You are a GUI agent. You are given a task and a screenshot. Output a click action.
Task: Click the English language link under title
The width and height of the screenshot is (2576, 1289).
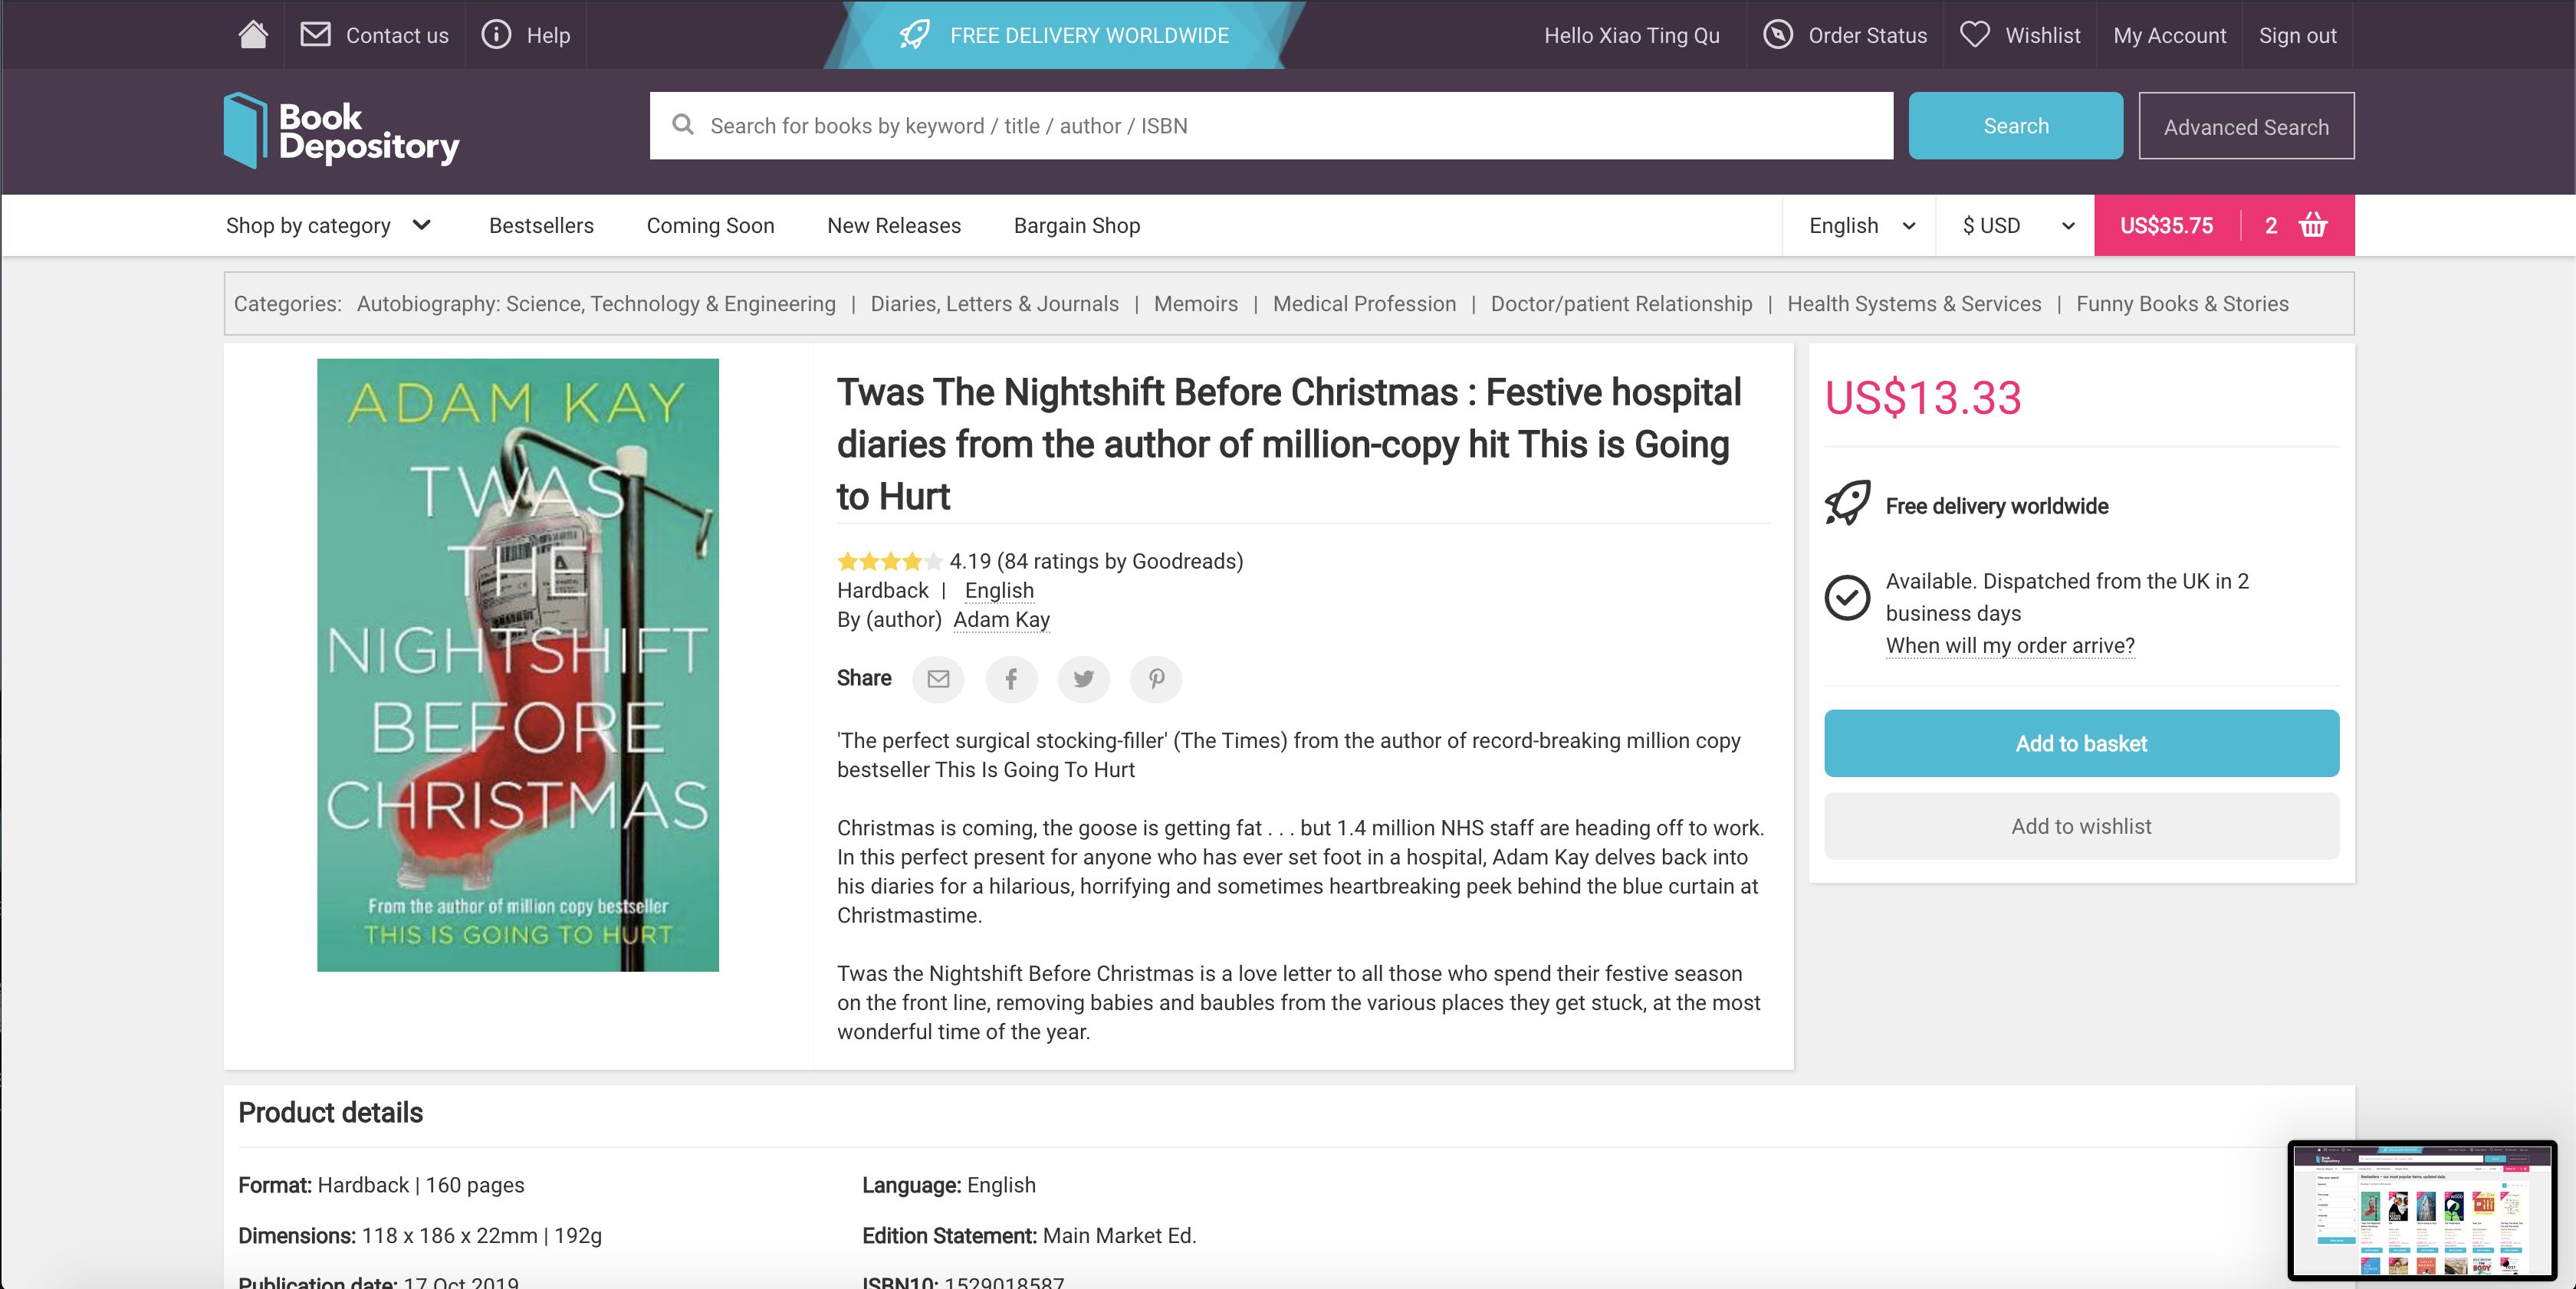point(999,591)
